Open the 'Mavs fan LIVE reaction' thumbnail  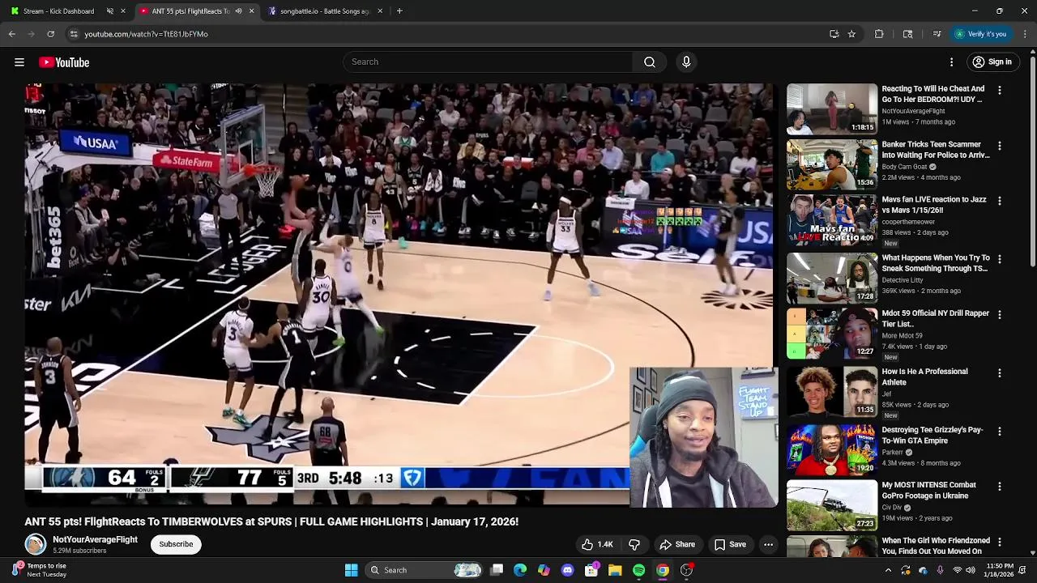tap(831, 219)
